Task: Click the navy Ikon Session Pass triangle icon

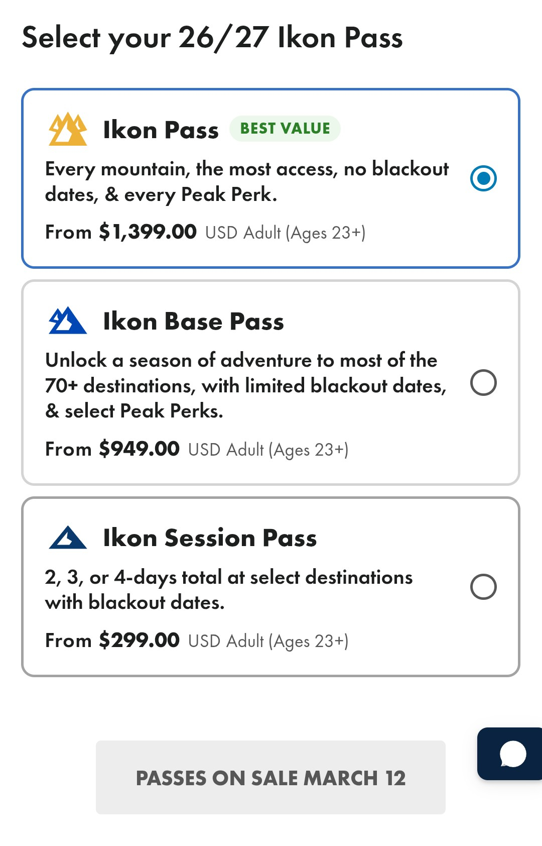Action: pyautogui.click(x=68, y=538)
